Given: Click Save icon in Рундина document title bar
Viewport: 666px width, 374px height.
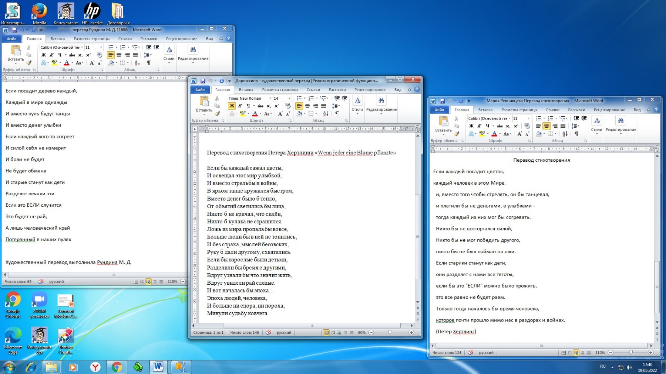Looking at the screenshot, I should tap(14, 30).
